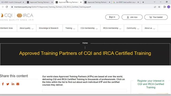Switch to iso 45001 lead auditor Google tab
Image resolution: width=171 pixels, height=96 pixels.
point(126,2)
